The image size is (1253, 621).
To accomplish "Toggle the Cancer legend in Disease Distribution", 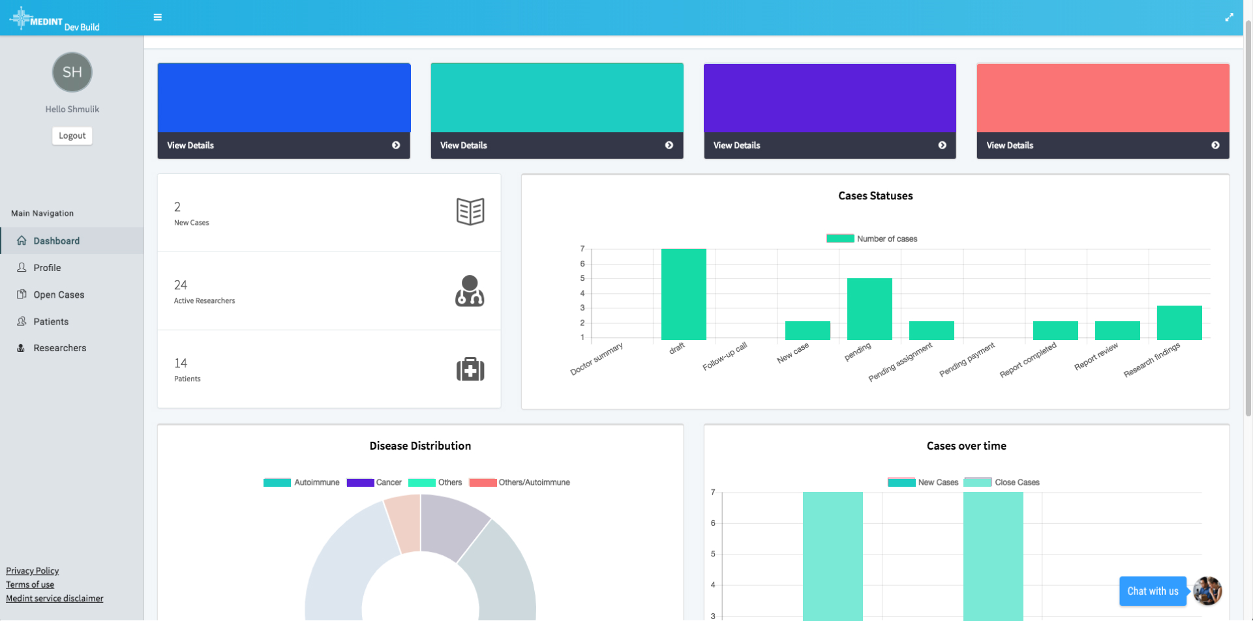I will (374, 482).
